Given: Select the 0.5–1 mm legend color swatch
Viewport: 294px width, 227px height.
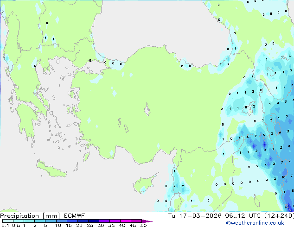Looking at the screenshot, I should click(19, 221).
